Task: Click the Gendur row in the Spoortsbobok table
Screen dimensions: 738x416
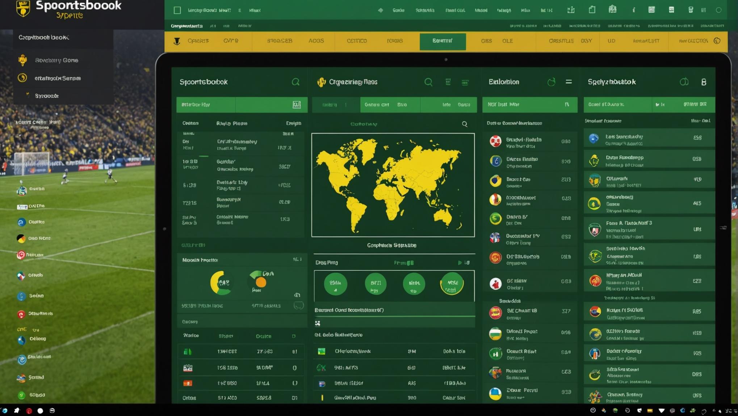Action: click(x=241, y=166)
